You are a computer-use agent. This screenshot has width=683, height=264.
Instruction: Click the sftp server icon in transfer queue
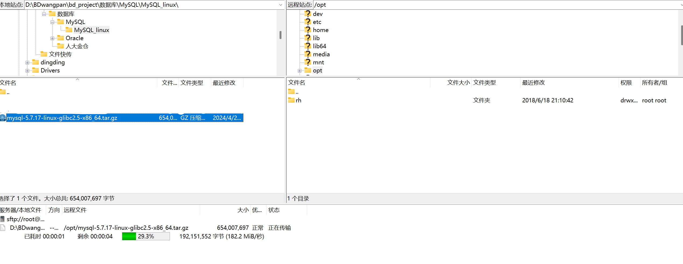click(3, 219)
